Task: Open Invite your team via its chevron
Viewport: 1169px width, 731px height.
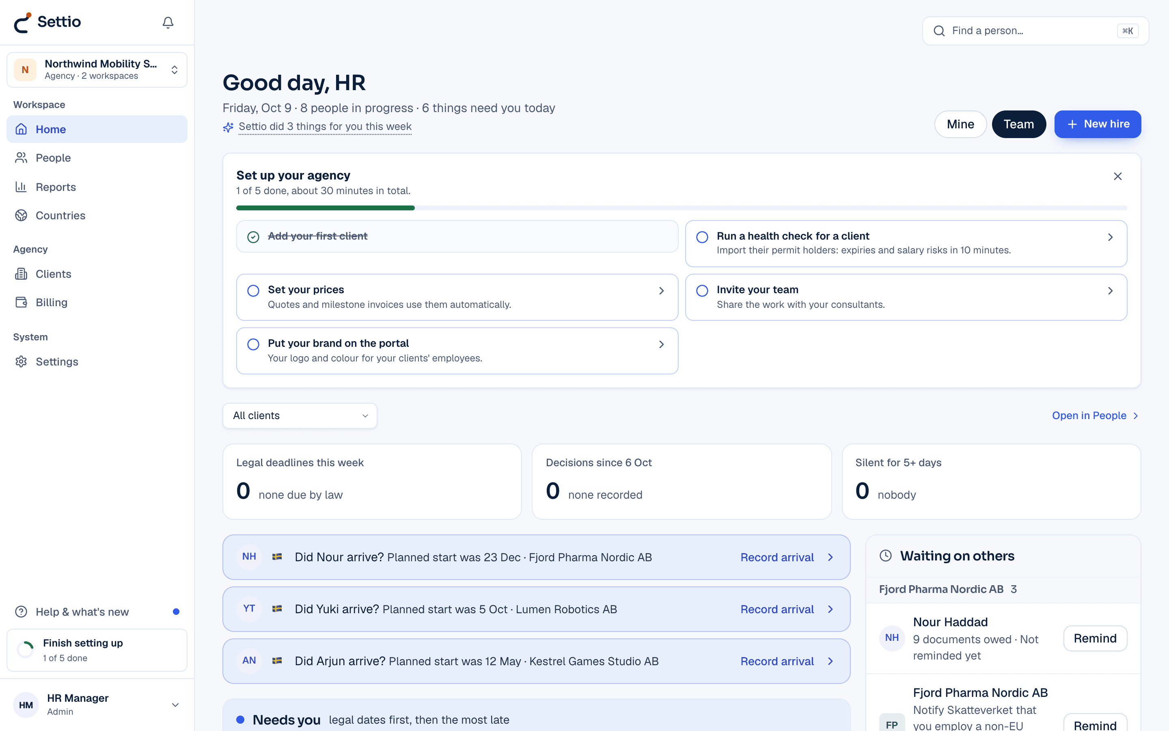Action: (x=1110, y=290)
